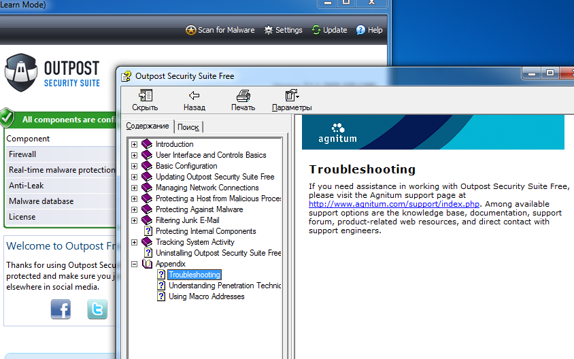
Task: Select Using Macro Addresses topic
Action: (207, 296)
